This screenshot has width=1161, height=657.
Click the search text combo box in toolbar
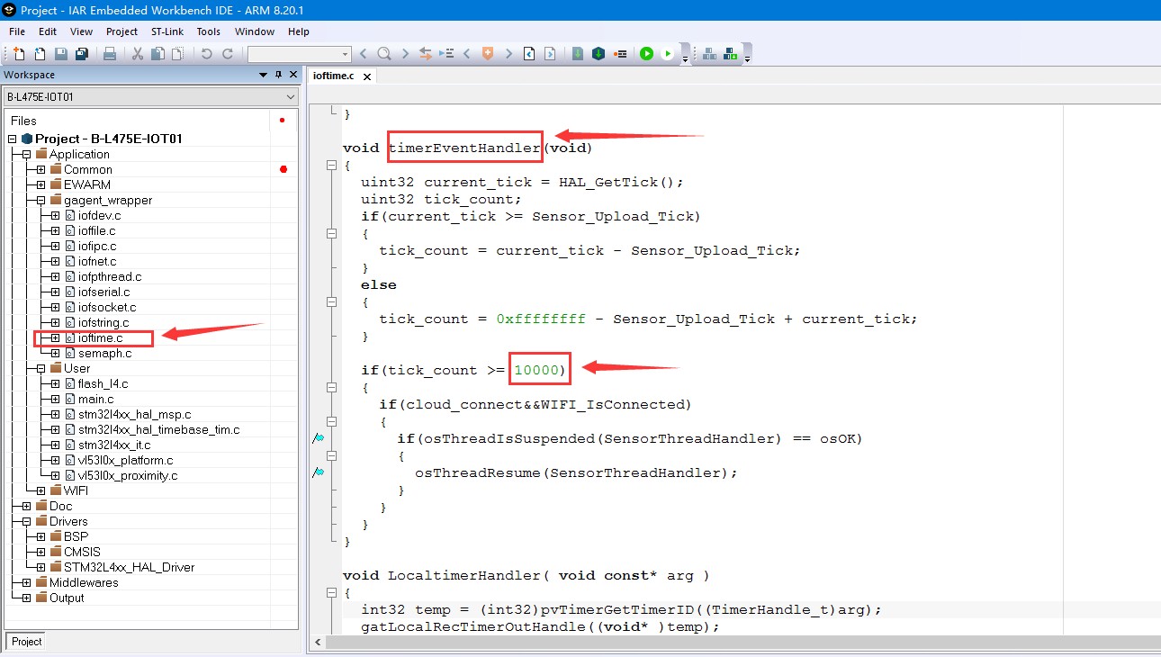pos(298,54)
